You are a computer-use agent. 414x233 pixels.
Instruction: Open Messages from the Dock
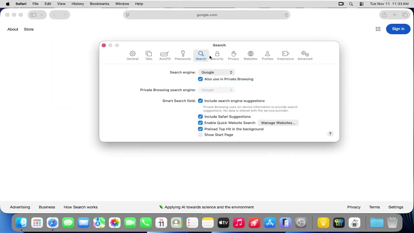[68, 223]
